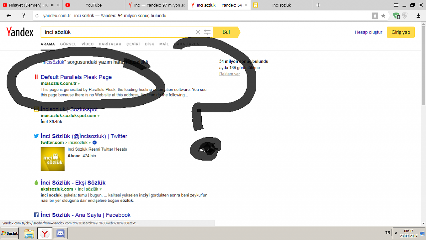Expand dropdown arrow beside twitter.com › incisozluk
Viewport: 426px width, 240px height.
point(90,143)
